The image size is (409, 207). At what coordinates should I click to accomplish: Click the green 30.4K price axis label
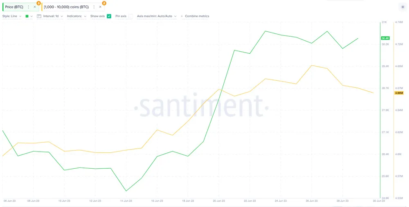385,38
